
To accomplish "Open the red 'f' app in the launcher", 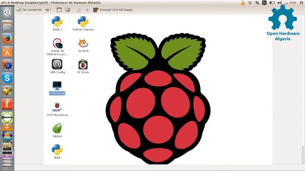I will pyautogui.click(x=7, y=104).
